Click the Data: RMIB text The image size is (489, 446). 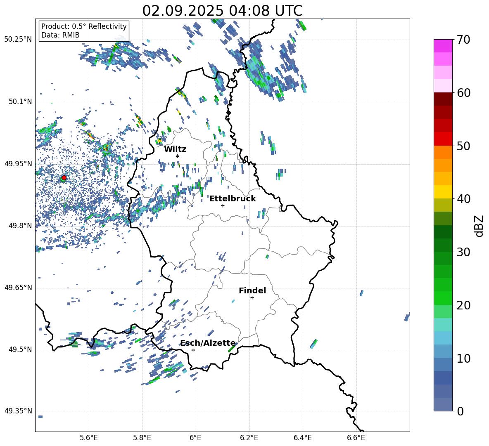(60, 35)
